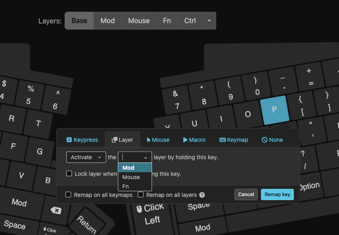339x235 pixels.
Task: Select Fn in the layer dropdown
Action: 126,186
